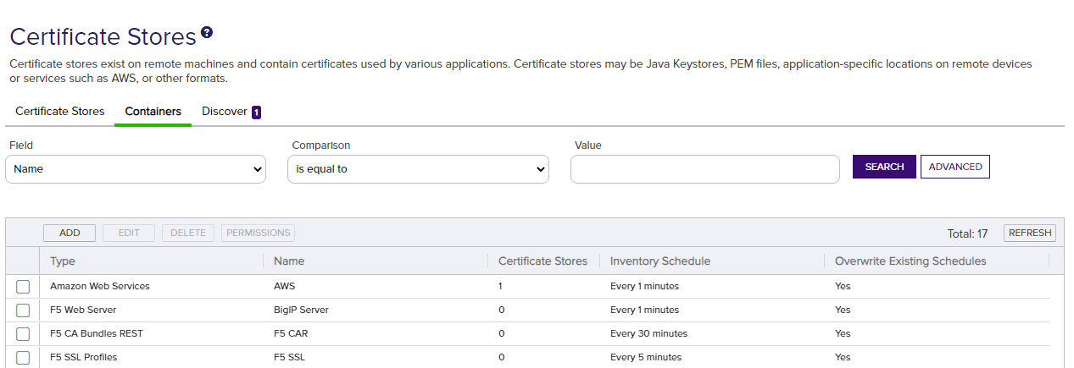
Task: Click the 'Every 30 minutes' schedule cell
Action: pyautogui.click(x=648, y=333)
